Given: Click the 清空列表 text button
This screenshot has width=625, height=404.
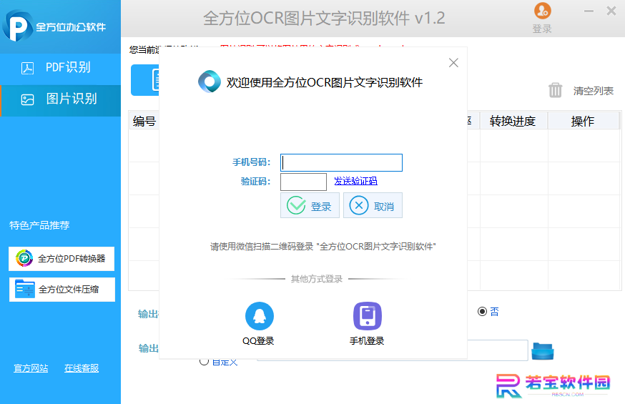Looking at the screenshot, I should 593,91.
